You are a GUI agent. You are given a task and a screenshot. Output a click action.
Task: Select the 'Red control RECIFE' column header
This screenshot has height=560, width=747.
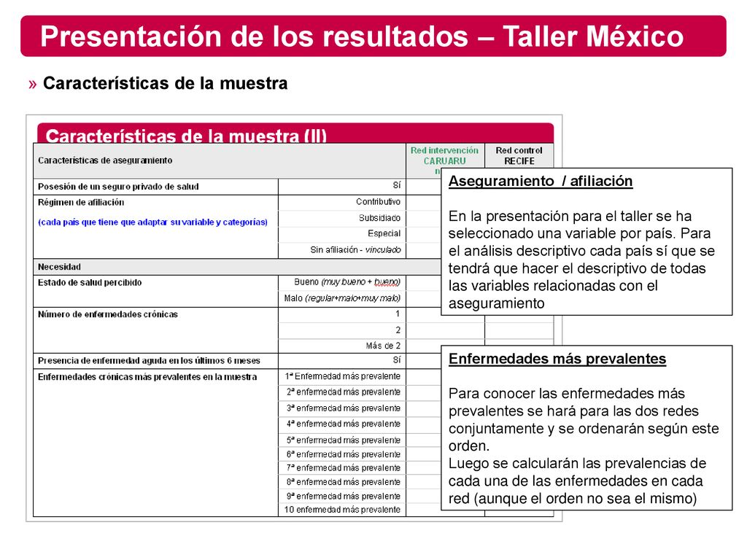pyautogui.click(x=519, y=156)
